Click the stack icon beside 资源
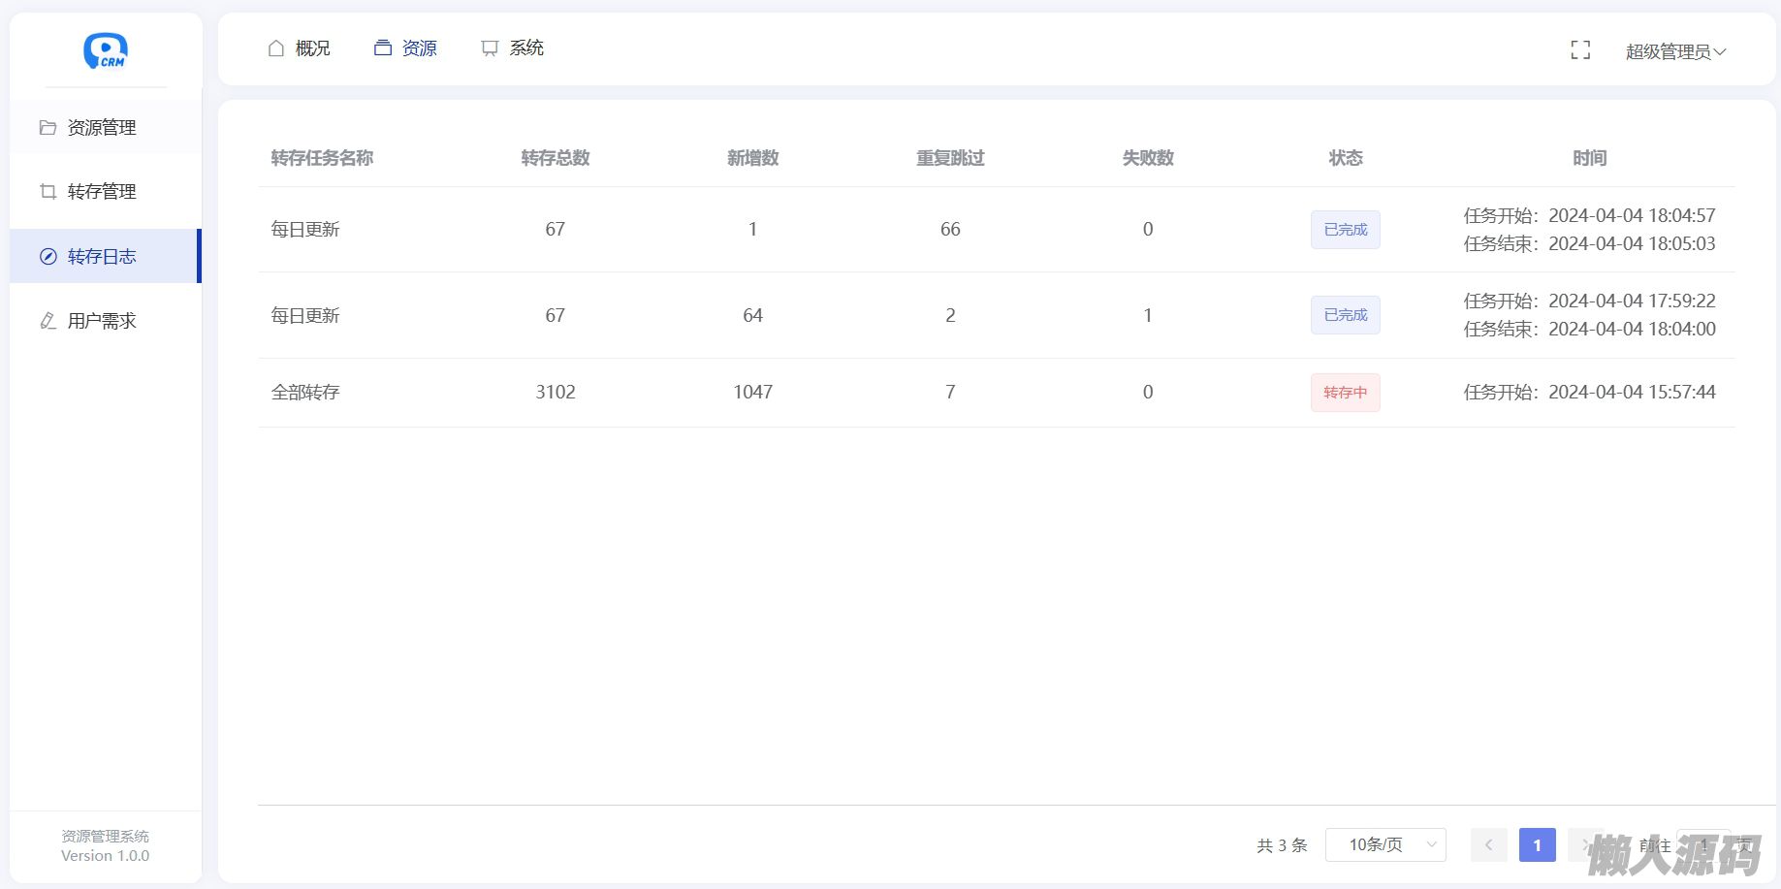The width and height of the screenshot is (1781, 889). coord(383,48)
